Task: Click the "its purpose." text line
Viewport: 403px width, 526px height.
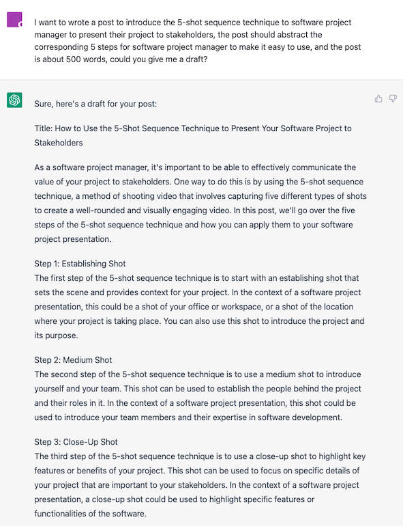Action: [56, 335]
